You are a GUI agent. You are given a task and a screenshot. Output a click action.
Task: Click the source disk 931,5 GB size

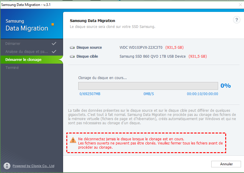point(174,47)
